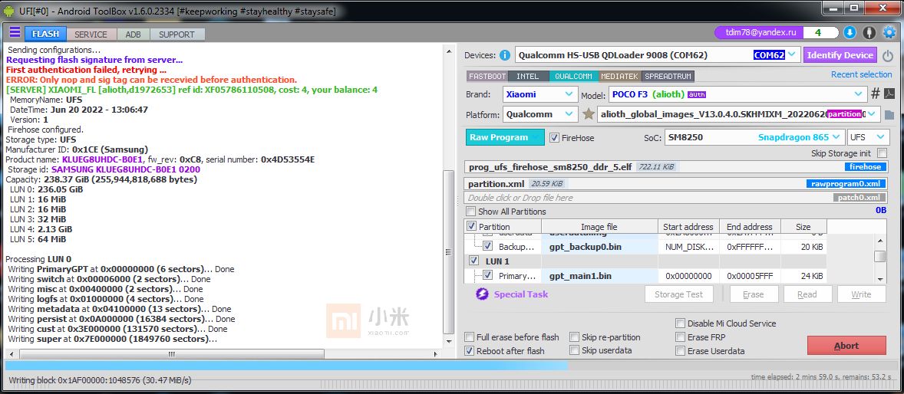Image resolution: width=904 pixels, height=394 pixels.
Task: Uncheck the gpt_backup0.bin row checkbox
Action: pos(488,246)
